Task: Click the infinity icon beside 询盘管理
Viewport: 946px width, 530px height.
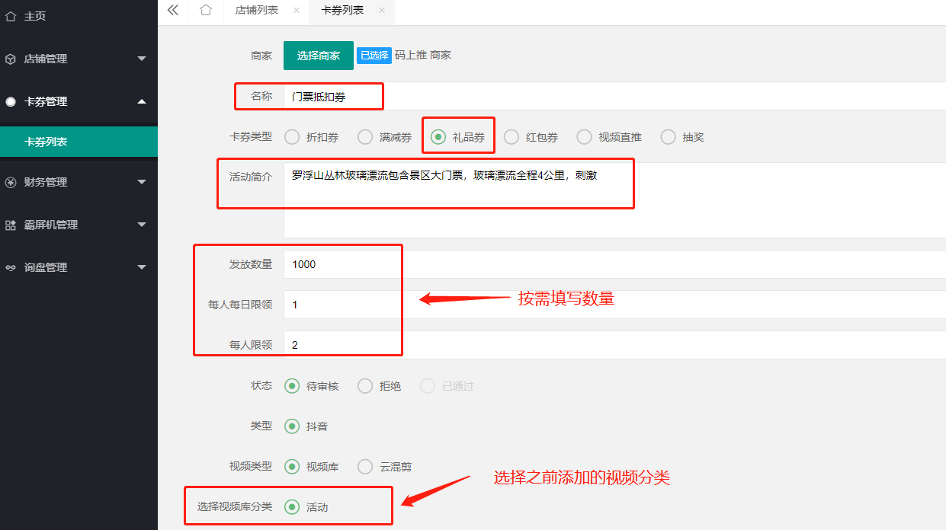Action: (x=11, y=267)
